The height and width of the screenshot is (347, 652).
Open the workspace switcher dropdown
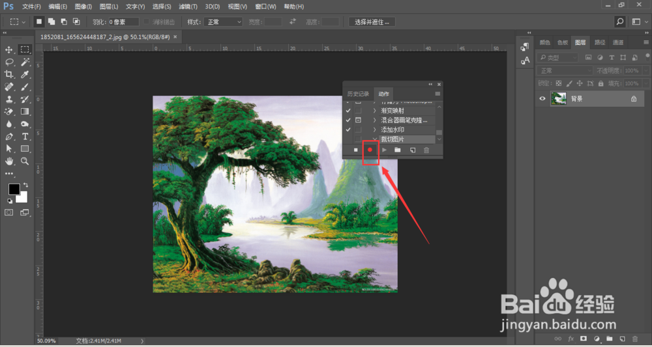coord(639,21)
